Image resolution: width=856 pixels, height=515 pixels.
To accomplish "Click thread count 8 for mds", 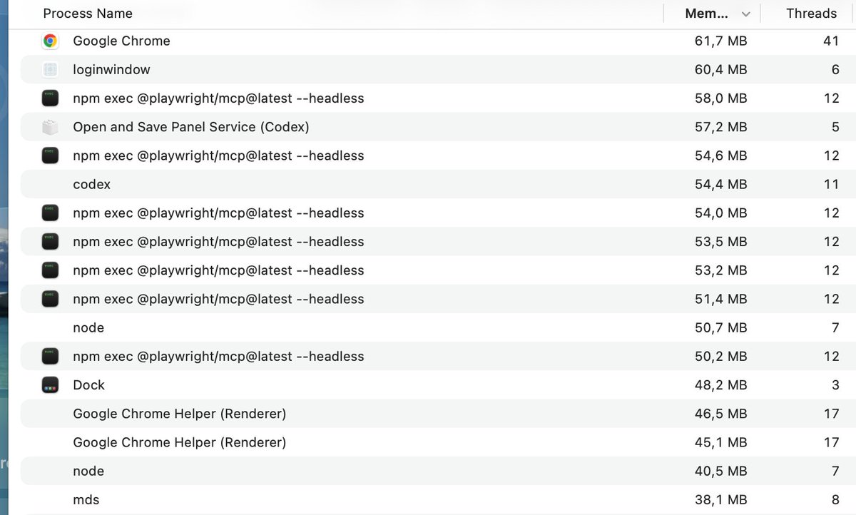I will [835, 499].
